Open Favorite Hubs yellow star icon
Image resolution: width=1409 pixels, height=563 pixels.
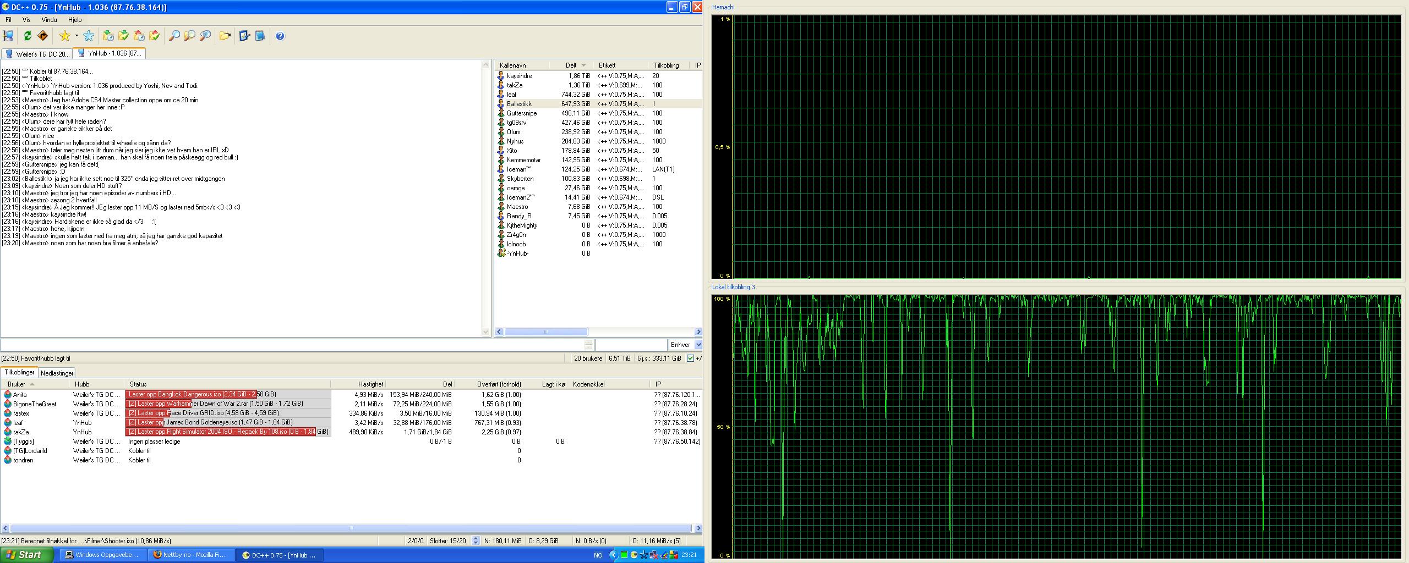click(x=65, y=36)
